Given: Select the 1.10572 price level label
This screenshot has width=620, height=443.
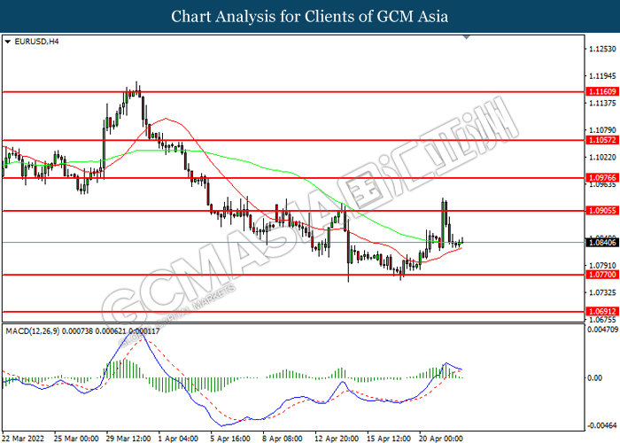Looking at the screenshot, I should (x=602, y=140).
